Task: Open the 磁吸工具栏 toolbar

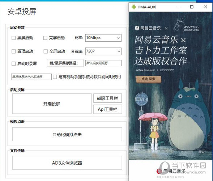Action: click(108, 98)
